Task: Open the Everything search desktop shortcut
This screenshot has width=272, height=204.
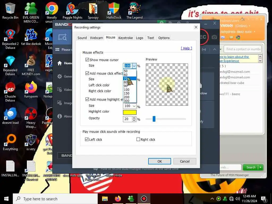Action: [10, 143]
